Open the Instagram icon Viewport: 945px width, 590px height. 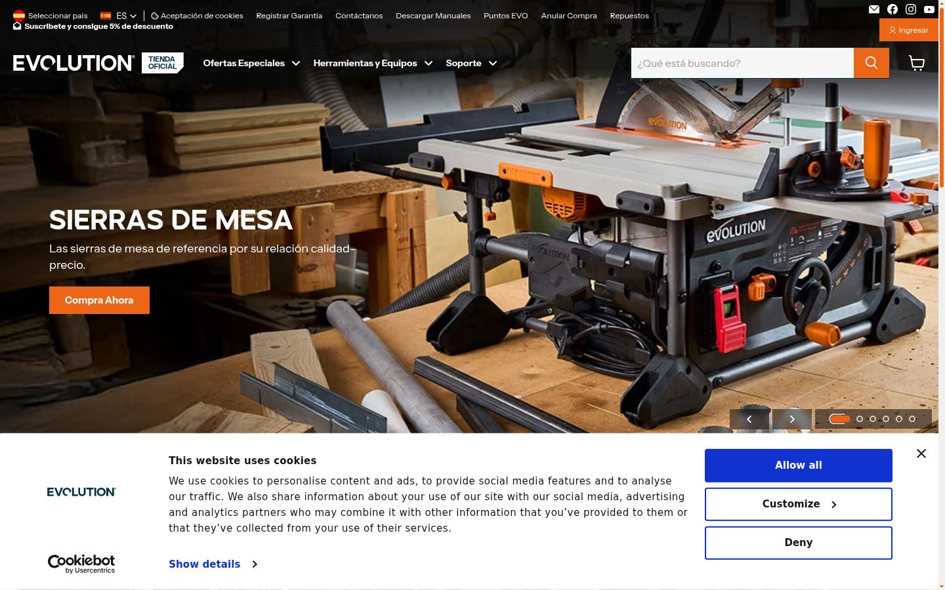[911, 9]
